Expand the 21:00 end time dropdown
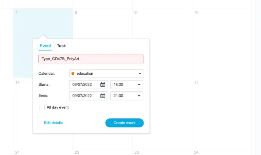This screenshot has height=155, width=261. coord(127,96)
